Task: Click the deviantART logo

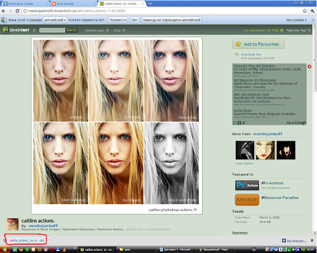Action: [x=16, y=30]
